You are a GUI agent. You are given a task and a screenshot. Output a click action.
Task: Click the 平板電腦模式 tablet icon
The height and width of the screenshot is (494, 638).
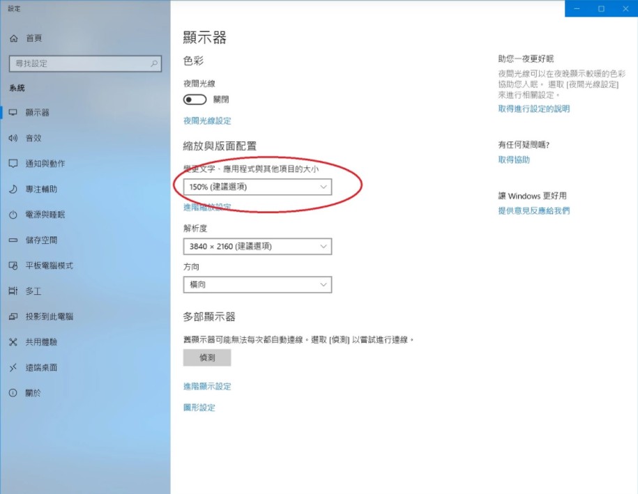pos(13,265)
